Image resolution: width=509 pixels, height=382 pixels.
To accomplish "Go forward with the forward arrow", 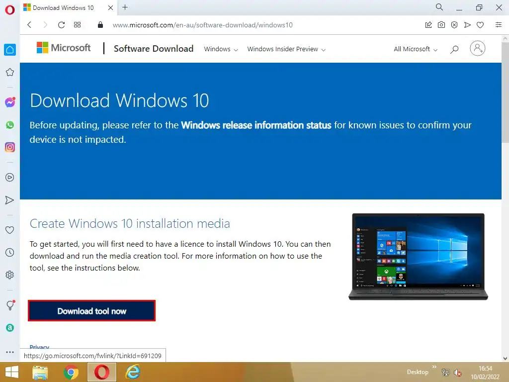I will pos(45,25).
